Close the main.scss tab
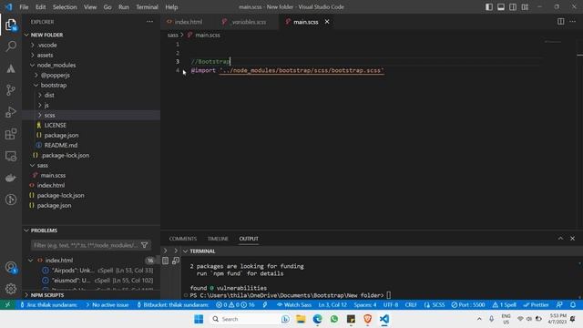The width and height of the screenshot is (583, 328). [327, 22]
